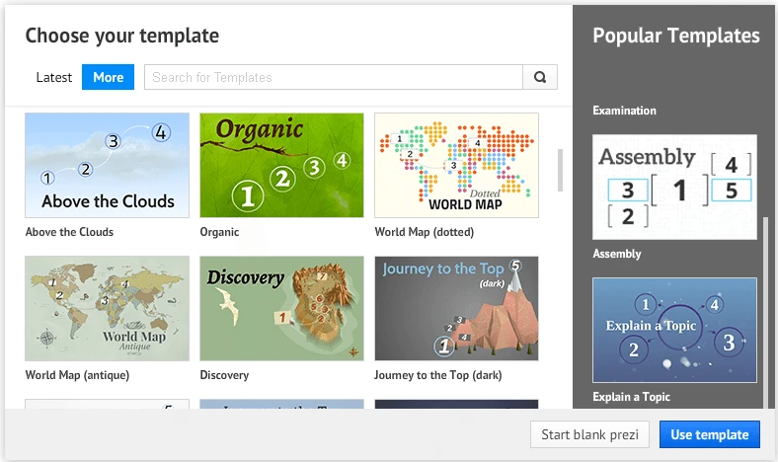Choose the Assembly popular template thumbnail
Screen dimensions: 778x462
coord(674,188)
